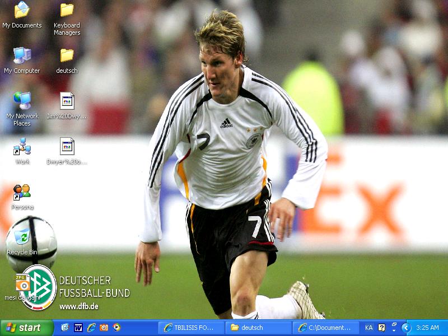Open the language bar options arrow
Image resolution: width=448 pixels, height=336 pixels.
coord(394,331)
